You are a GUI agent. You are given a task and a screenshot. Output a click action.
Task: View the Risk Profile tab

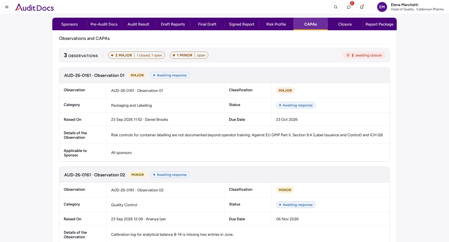click(276, 24)
